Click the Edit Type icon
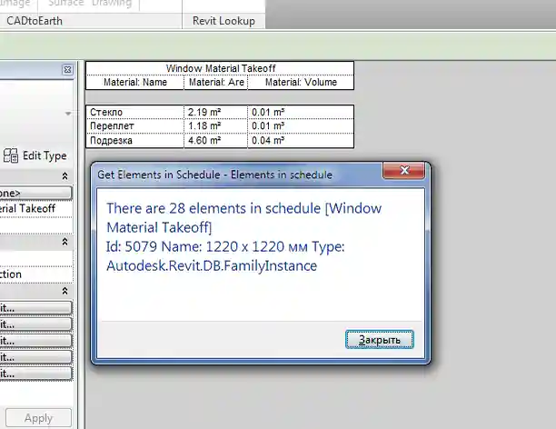The height and width of the screenshot is (429, 556). click(11, 155)
